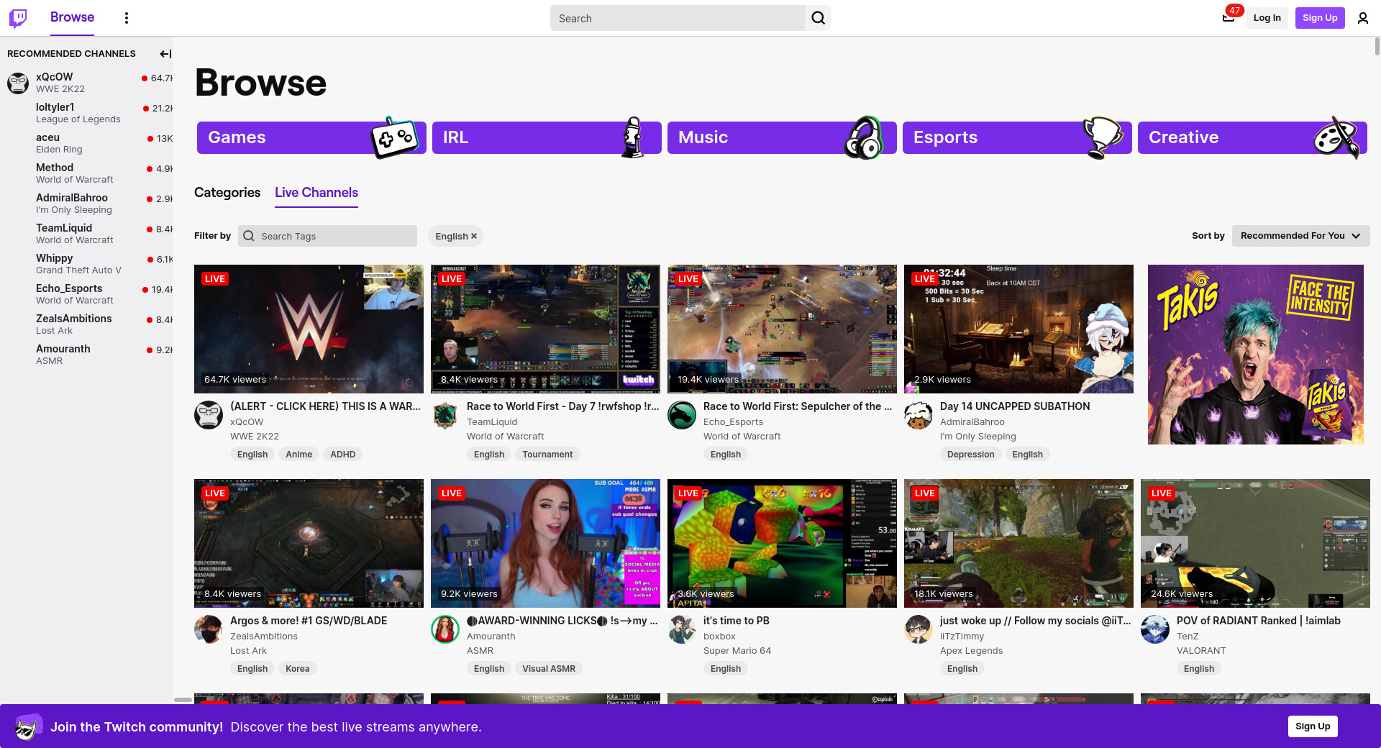Click Sign Up in the bottom banner
1381x748 pixels.
pyautogui.click(x=1312, y=726)
